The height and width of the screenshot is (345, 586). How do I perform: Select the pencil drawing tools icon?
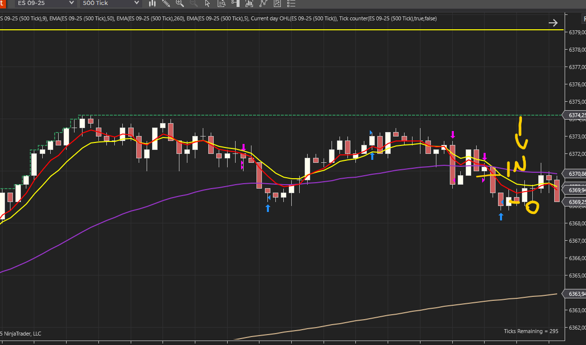point(166,3)
